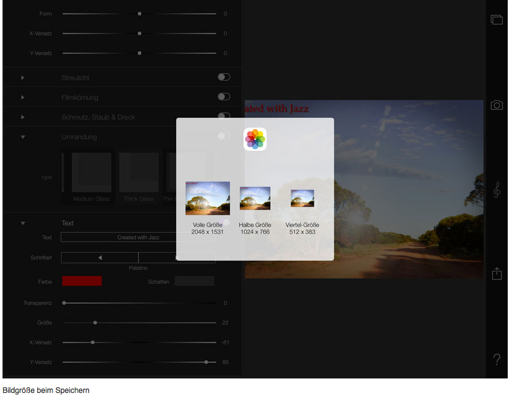Collapse the Text section
Image resolution: width=509 pixels, height=398 pixels.
click(23, 223)
